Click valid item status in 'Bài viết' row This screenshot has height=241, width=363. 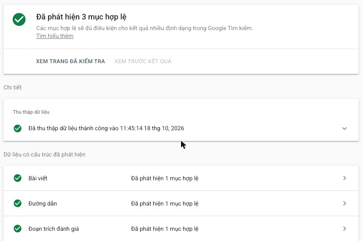pos(164,178)
